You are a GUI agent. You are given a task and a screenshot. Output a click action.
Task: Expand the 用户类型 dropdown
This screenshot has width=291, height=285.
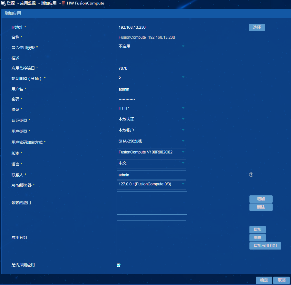tap(151, 131)
